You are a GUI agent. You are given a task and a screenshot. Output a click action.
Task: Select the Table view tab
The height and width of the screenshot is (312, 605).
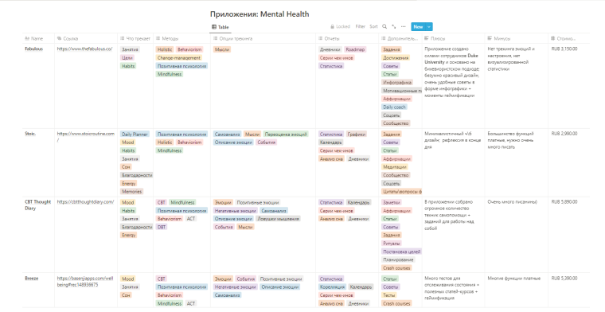coord(221,27)
